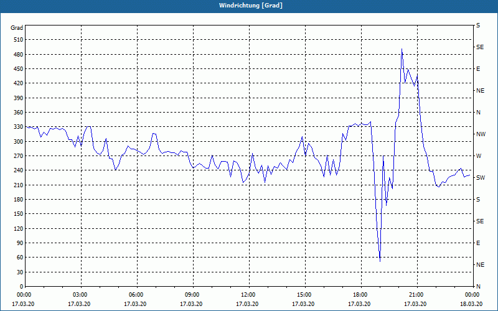Viewport: 498px width, 311px height.
Task: Select the 15:00 time label
Action: point(304,295)
